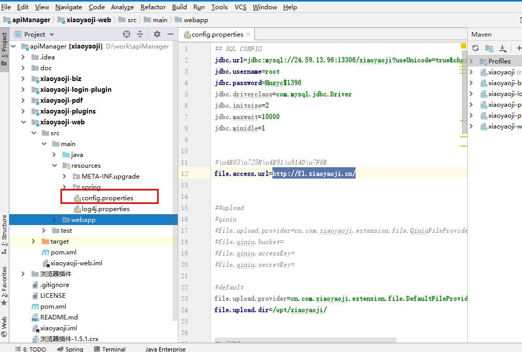This screenshot has height=352, width=522.
Task: Click the .gitignore file icon
Action: pyautogui.click(x=35, y=285)
